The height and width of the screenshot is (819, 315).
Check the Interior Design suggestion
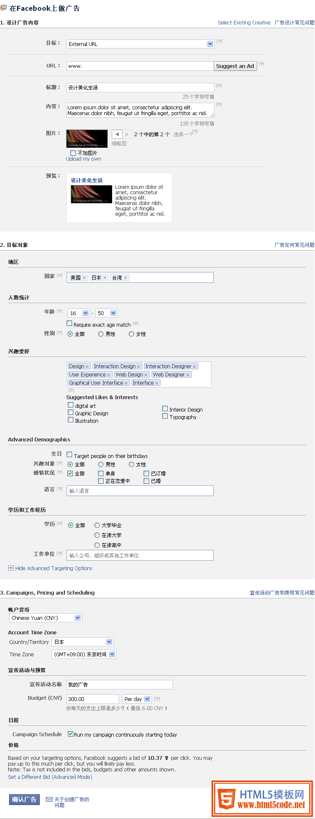165,409
